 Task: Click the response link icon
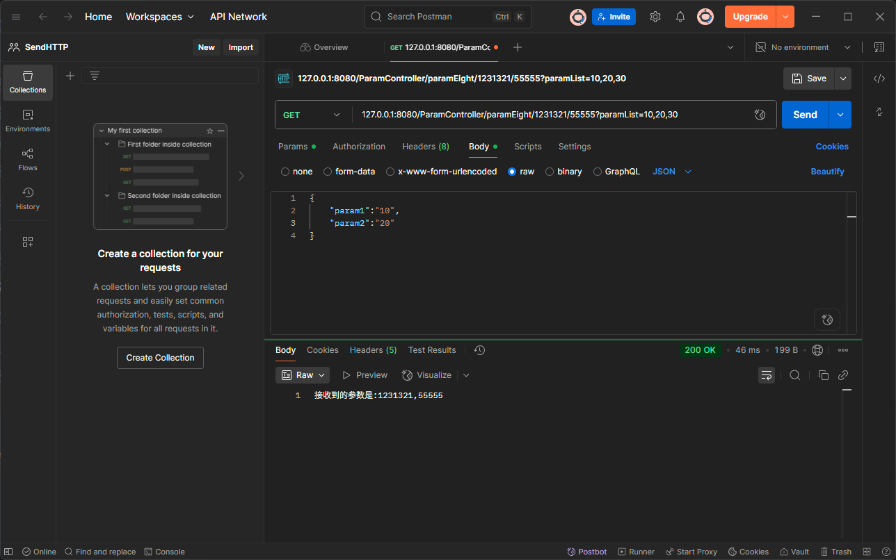click(843, 375)
